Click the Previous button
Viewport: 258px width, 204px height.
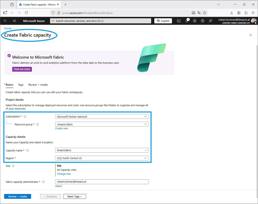[50, 196]
